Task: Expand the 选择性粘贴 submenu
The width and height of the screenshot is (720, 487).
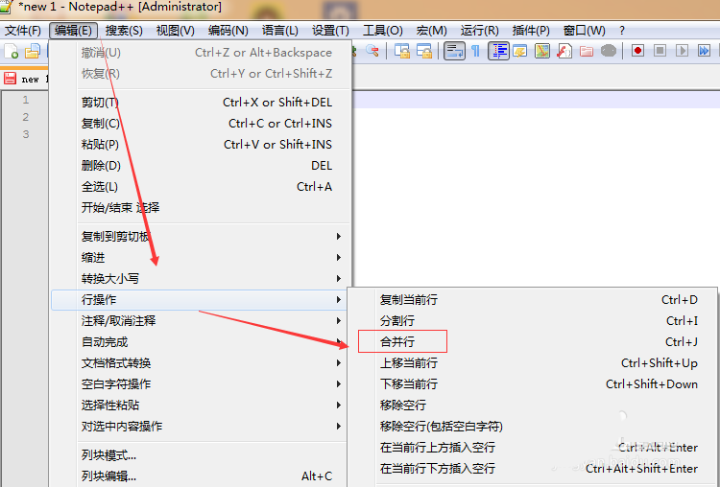Action: (x=201, y=406)
